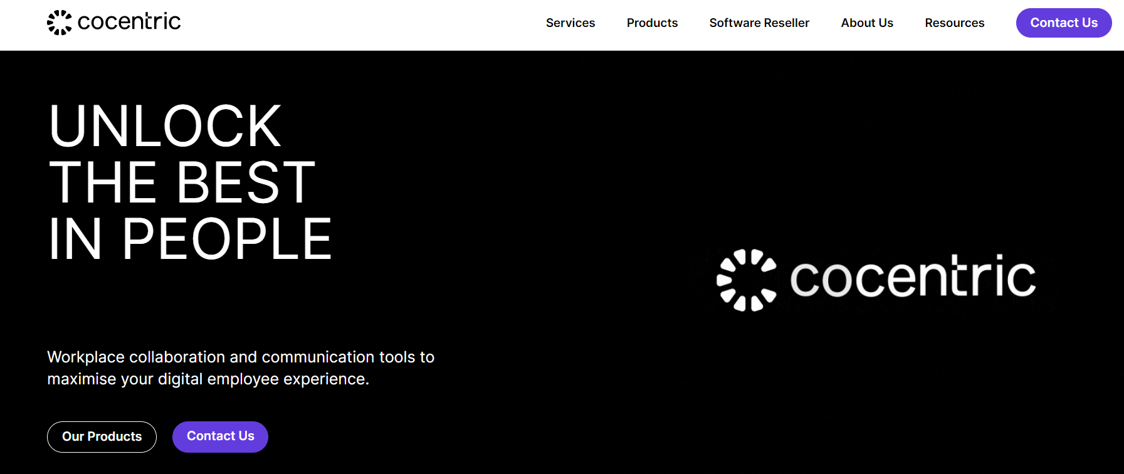Open the Products navigation menu
Screen dimensions: 1124x474
tap(652, 23)
